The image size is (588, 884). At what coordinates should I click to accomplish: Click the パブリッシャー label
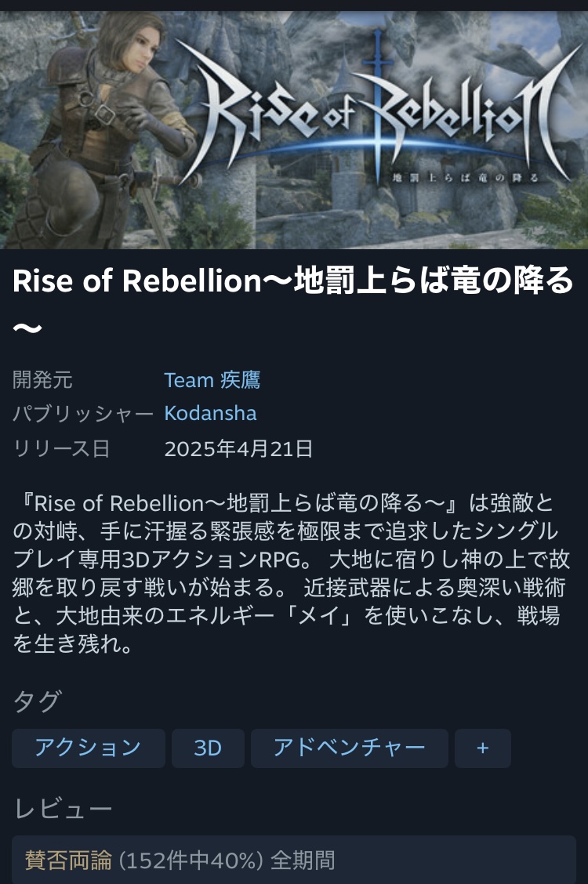pos(83,413)
